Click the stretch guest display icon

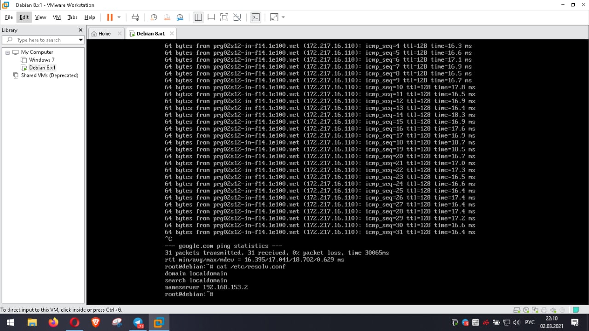tap(274, 17)
